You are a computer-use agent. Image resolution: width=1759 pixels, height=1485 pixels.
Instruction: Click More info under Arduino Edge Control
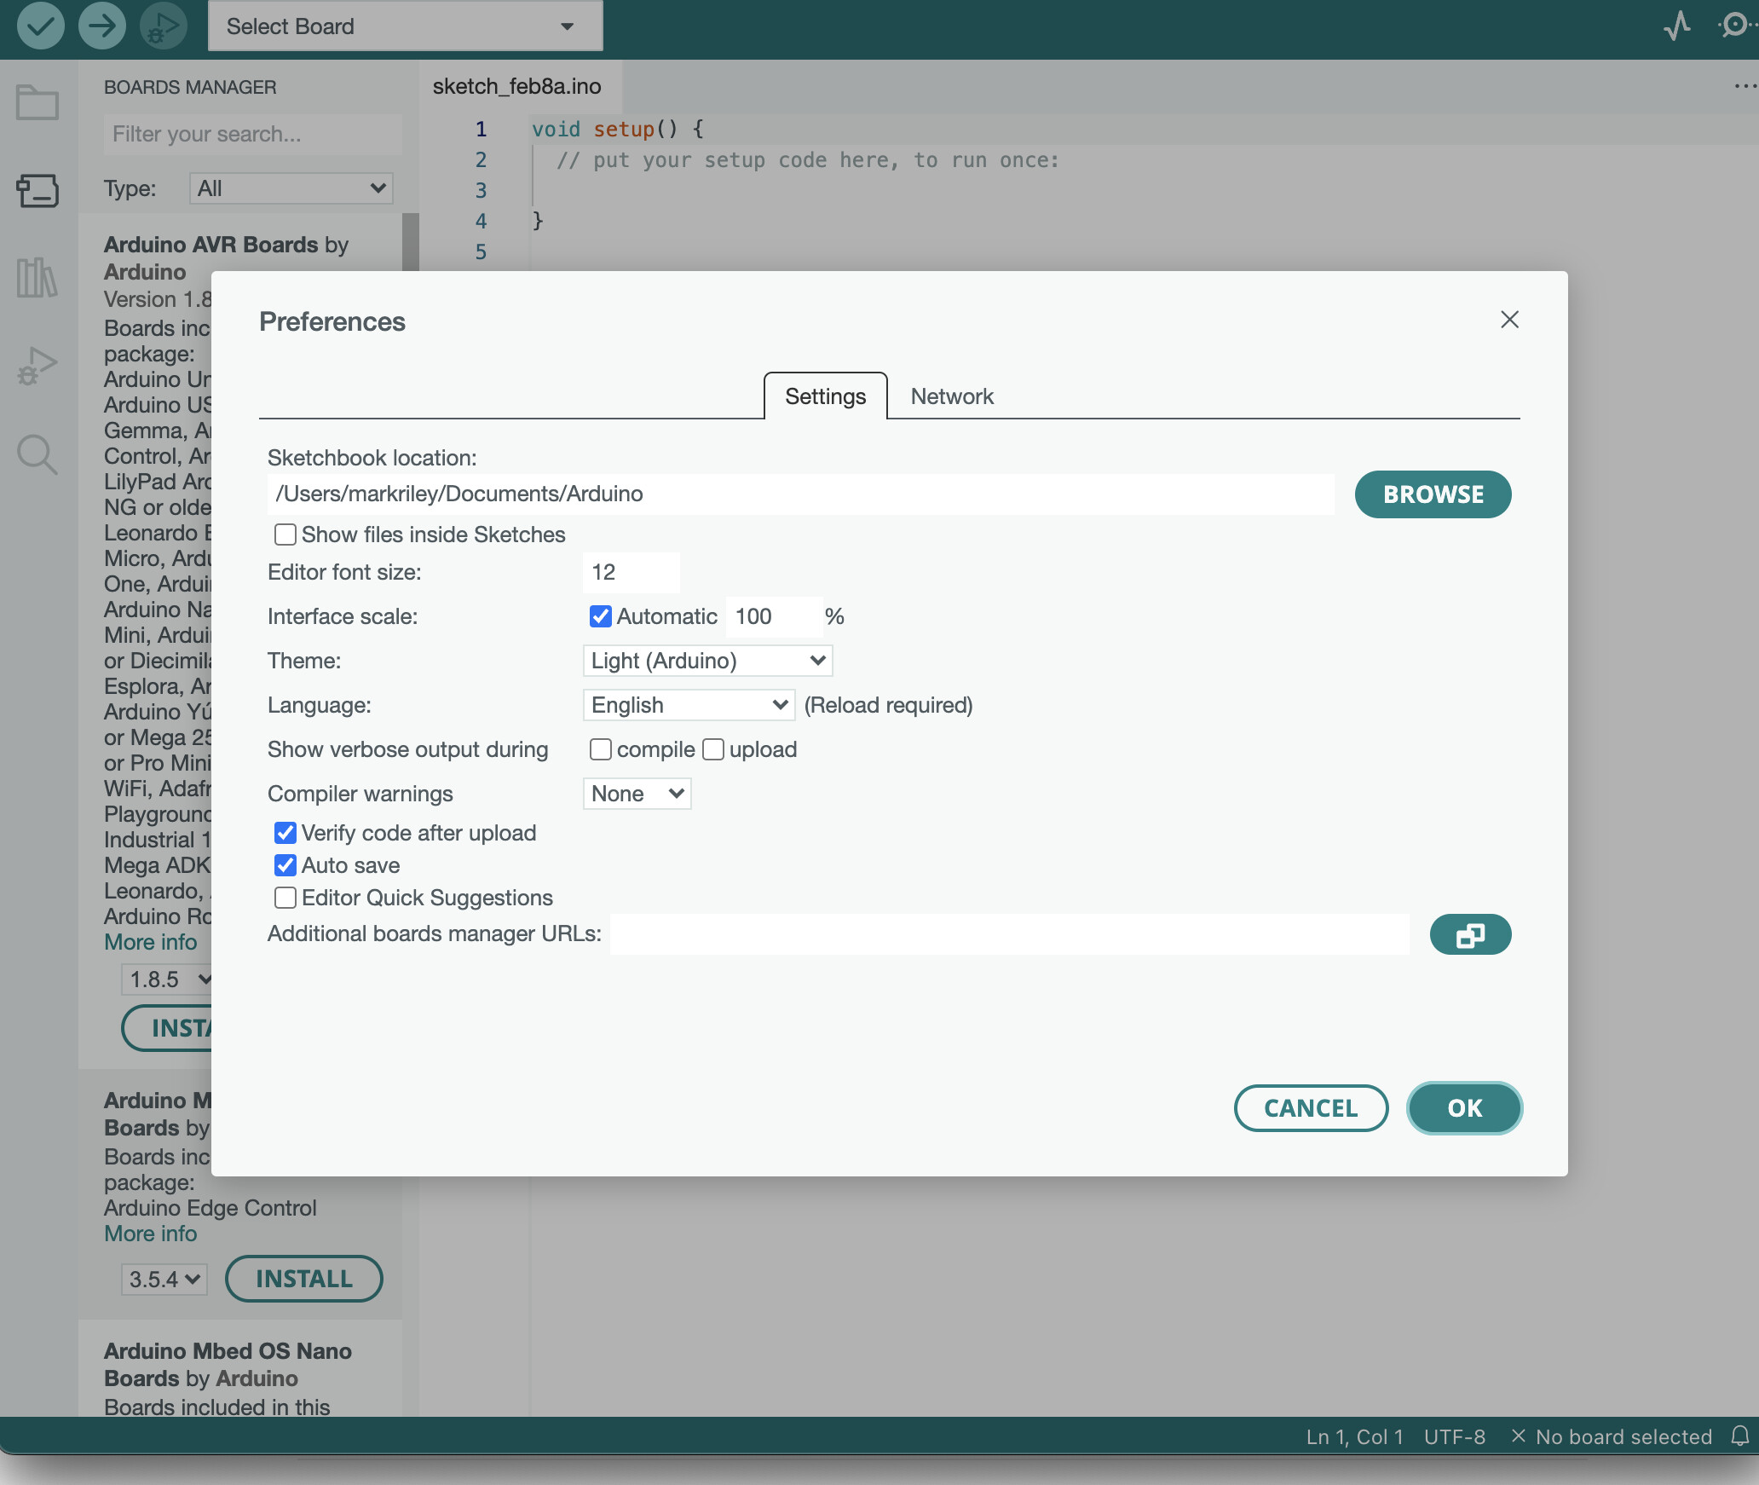coord(151,1234)
